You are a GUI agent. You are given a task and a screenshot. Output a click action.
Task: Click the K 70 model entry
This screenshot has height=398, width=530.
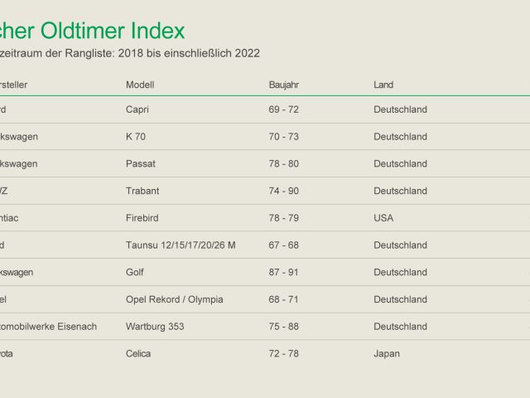point(136,137)
